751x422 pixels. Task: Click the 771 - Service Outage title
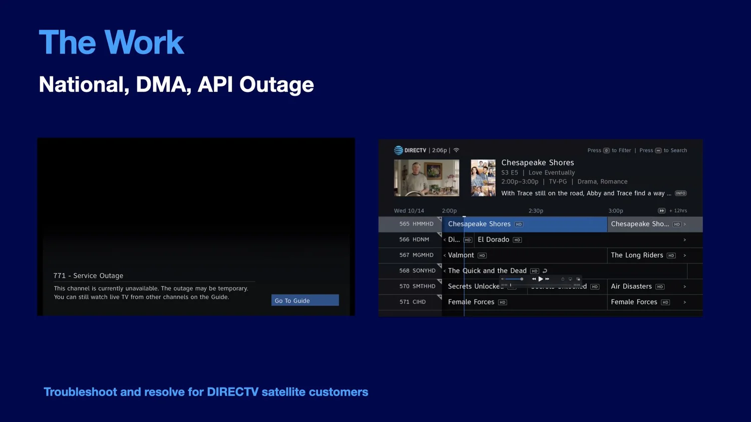tap(88, 275)
